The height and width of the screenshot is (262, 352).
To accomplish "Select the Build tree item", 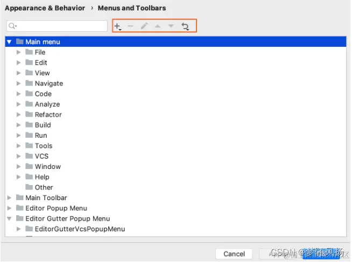I will 43,125.
